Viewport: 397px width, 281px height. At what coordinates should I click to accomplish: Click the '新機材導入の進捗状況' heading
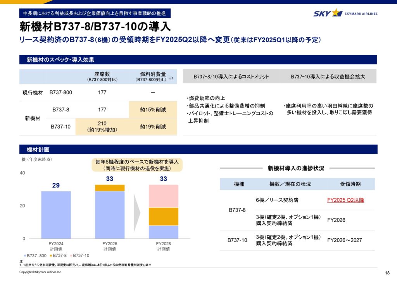[296, 168]
